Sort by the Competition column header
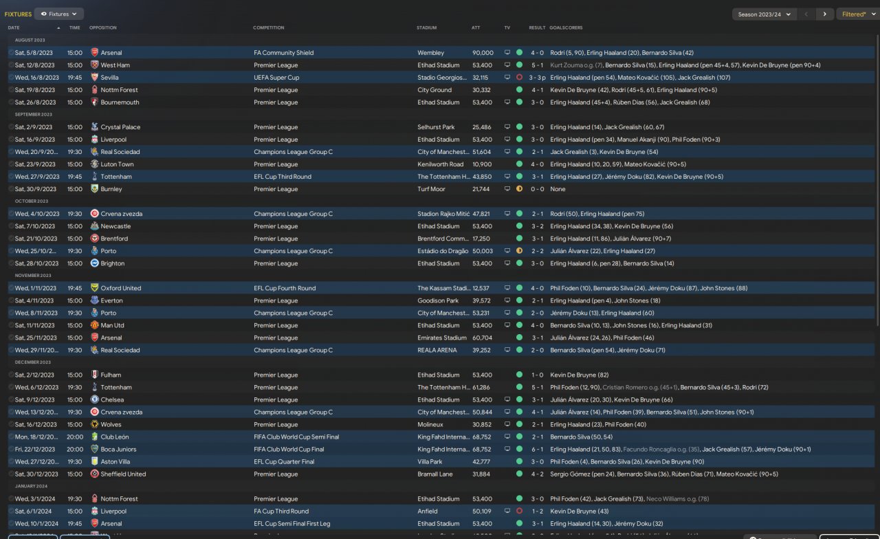 pos(268,27)
